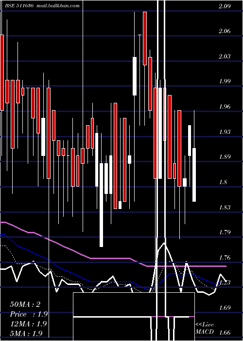Click the 1.76 price axis label
This screenshot has width=243, height=341.
[225, 258]
